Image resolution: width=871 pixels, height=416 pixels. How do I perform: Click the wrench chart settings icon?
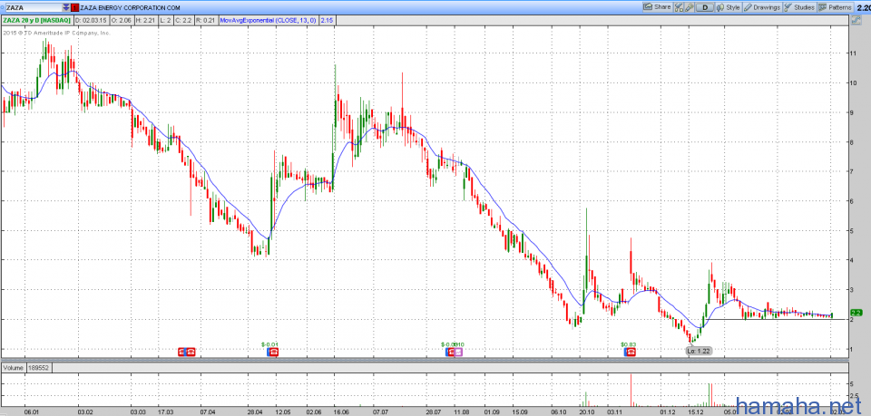pyautogui.click(x=689, y=7)
